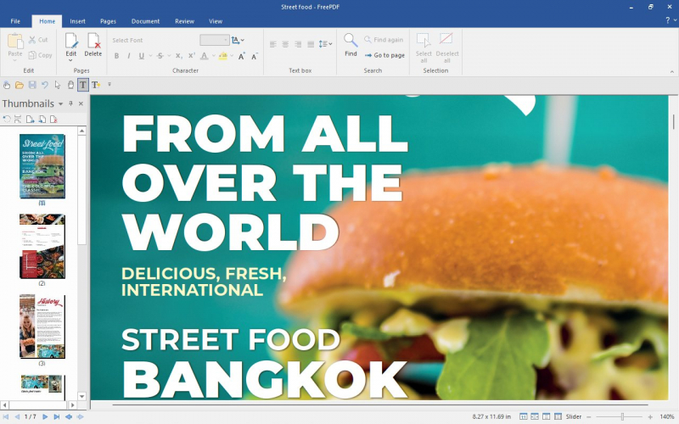Align text right
This screenshot has height=424, width=679.
pos(298,44)
